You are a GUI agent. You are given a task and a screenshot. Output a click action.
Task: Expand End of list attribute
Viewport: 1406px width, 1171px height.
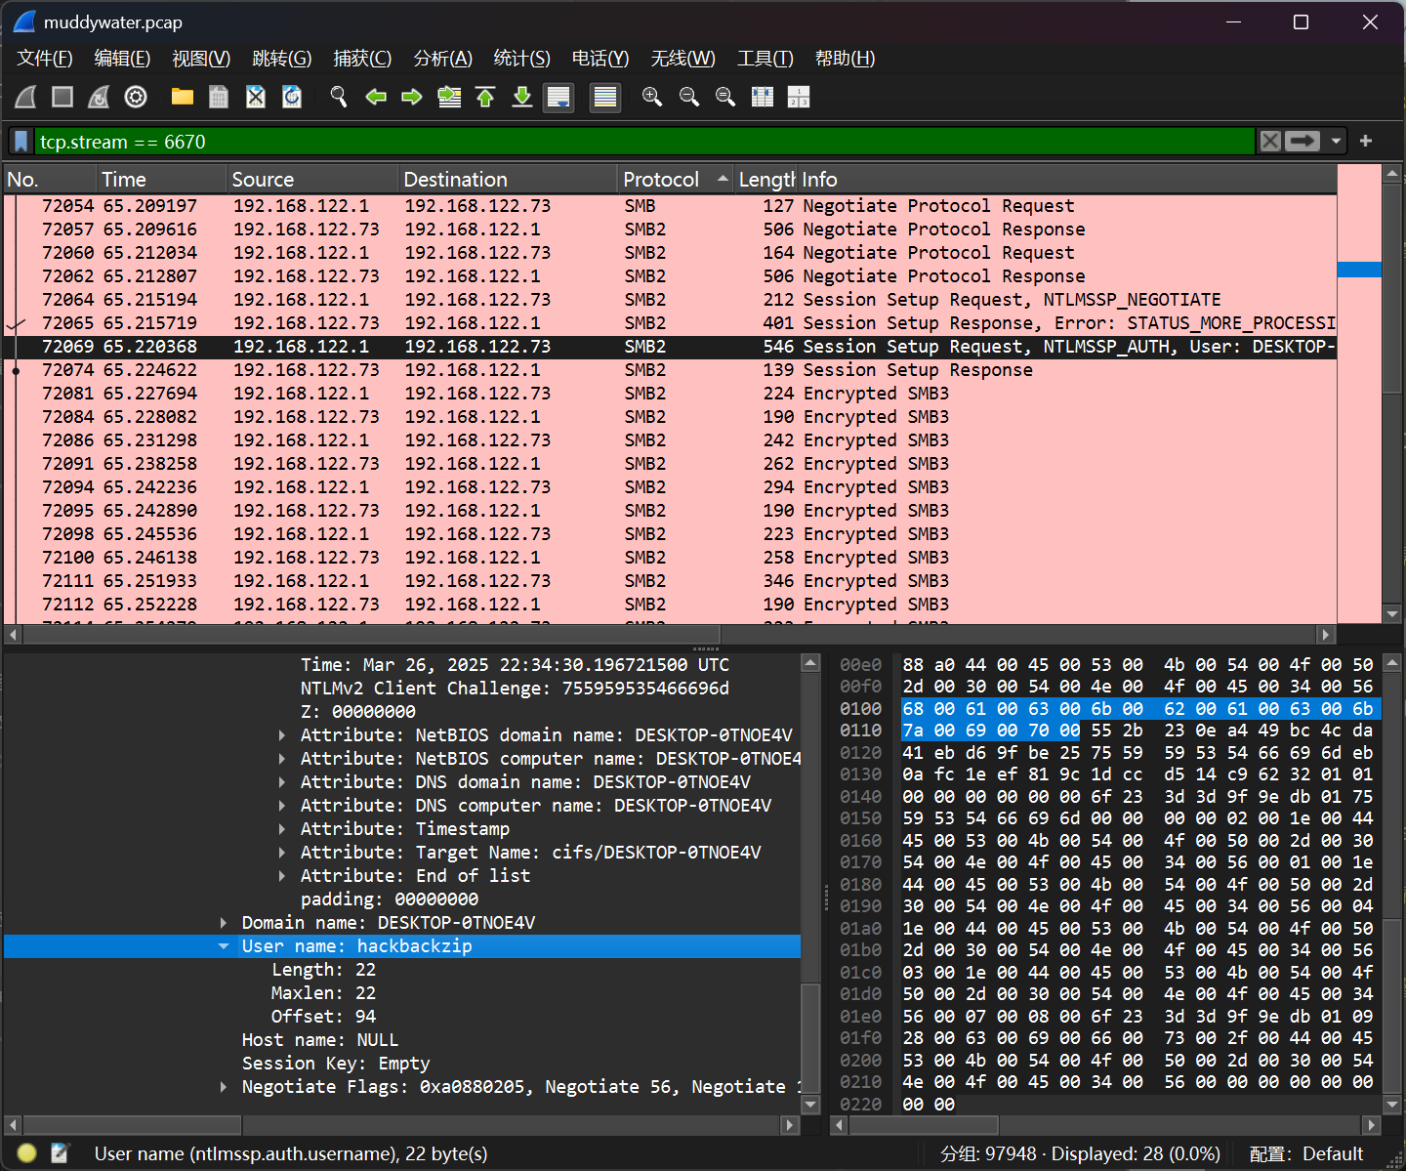coord(282,876)
